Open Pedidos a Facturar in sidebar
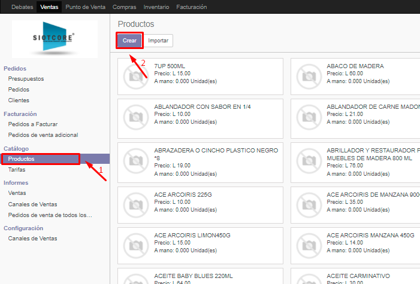 tap(33, 124)
